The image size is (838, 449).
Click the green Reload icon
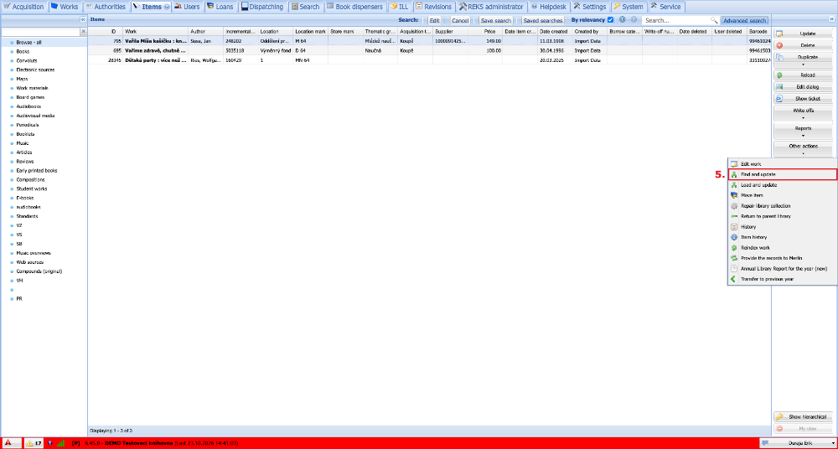click(779, 75)
